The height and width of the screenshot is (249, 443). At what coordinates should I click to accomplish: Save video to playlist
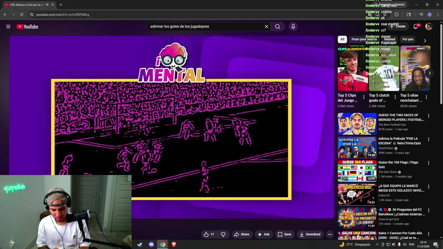284,234
